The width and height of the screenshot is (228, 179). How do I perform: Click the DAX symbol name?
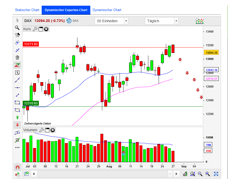[28, 21]
